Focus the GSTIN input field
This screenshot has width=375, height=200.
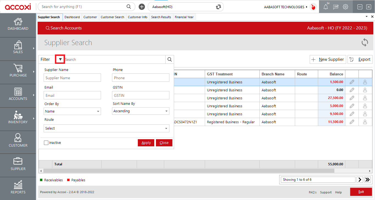point(141,95)
